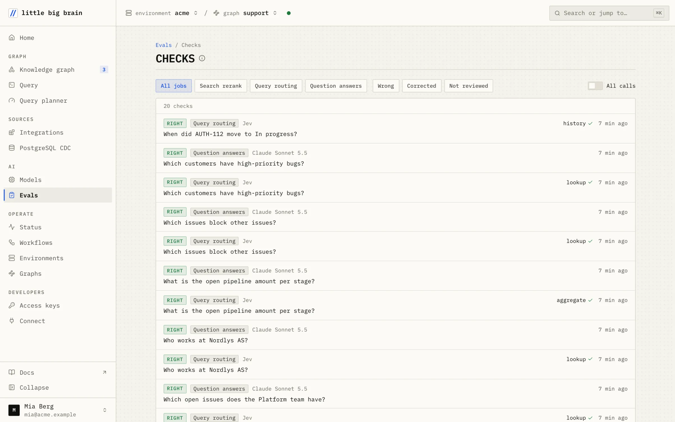
Task: Open the Status page
Action: pyautogui.click(x=58, y=227)
